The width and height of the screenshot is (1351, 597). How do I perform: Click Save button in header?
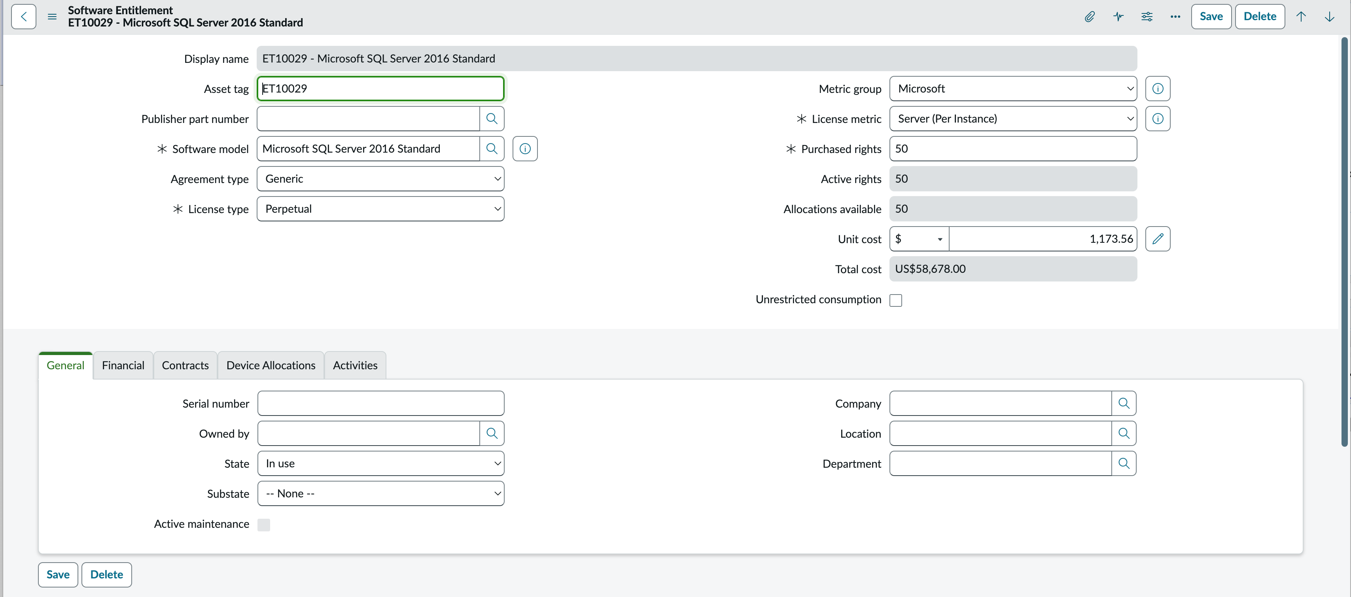pos(1211,16)
